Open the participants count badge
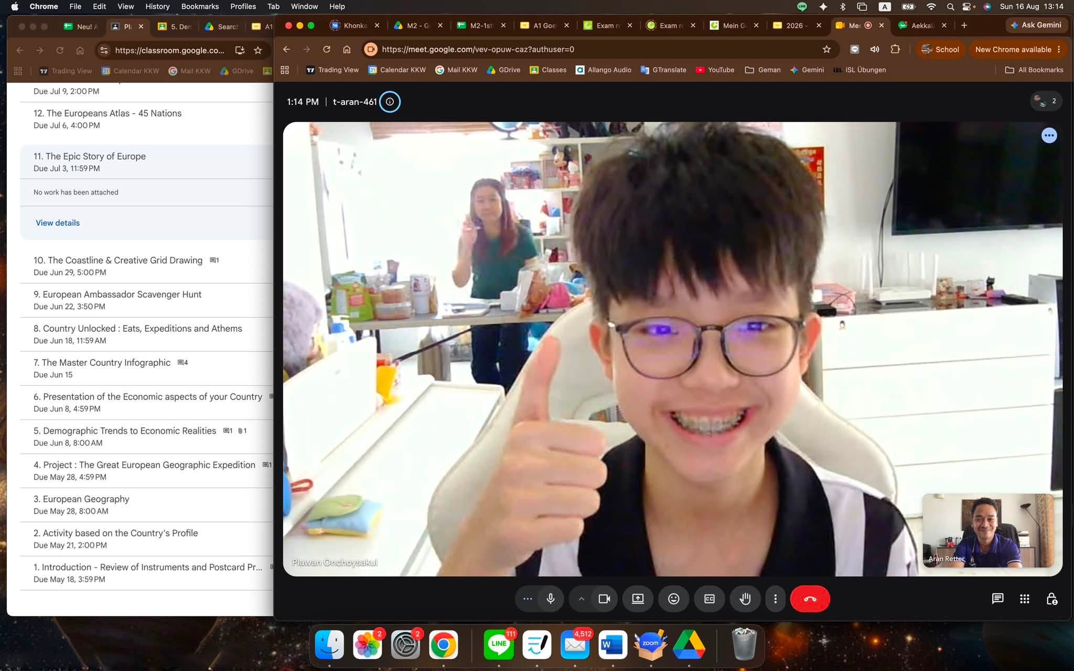 [x=1046, y=101]
